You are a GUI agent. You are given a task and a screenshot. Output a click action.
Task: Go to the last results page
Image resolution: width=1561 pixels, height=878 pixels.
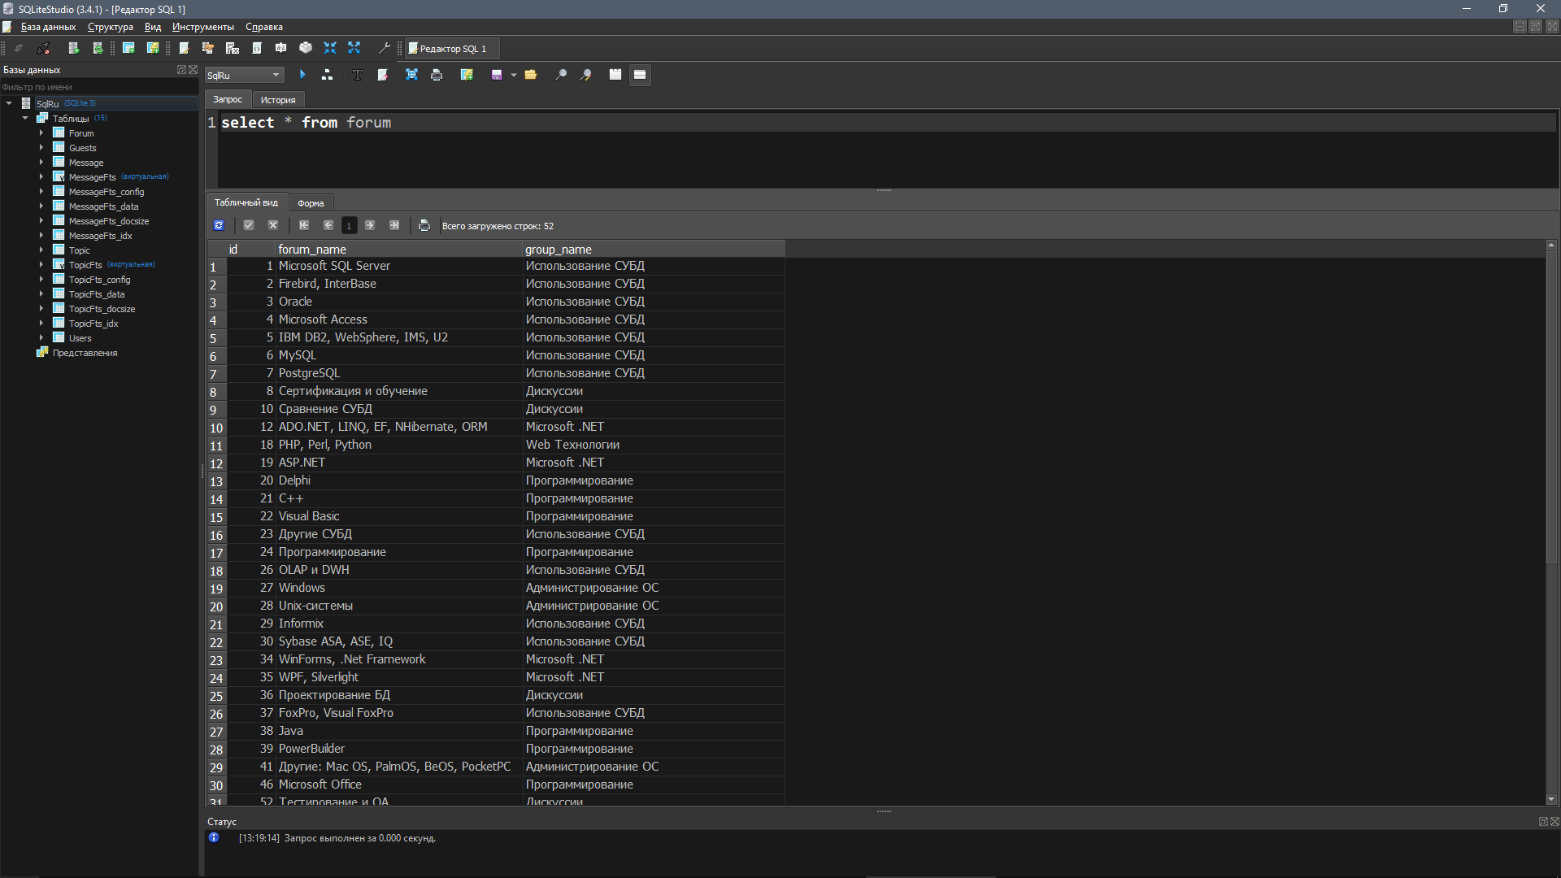click(x=394, y=225)
